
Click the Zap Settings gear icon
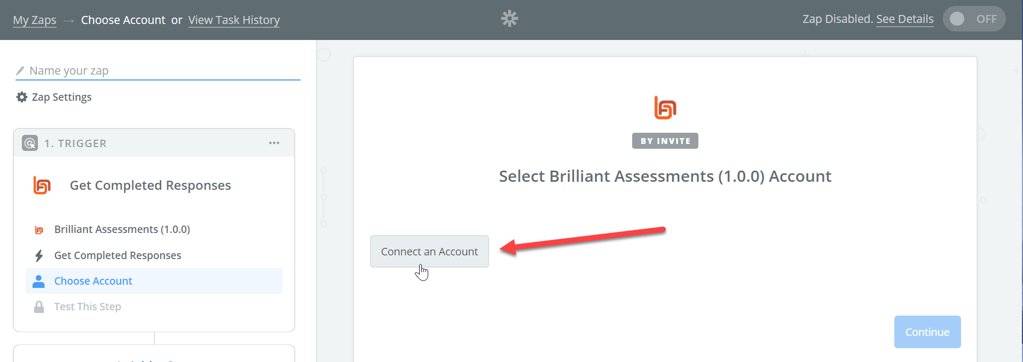(22, 97)
